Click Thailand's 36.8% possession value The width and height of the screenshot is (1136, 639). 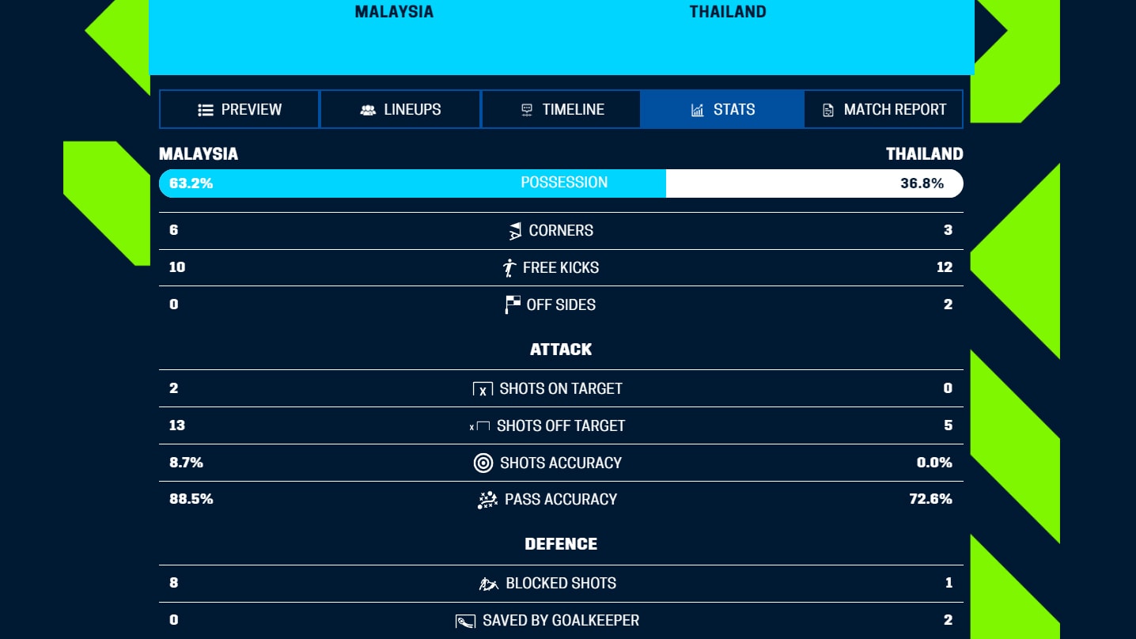click(922, 183)
